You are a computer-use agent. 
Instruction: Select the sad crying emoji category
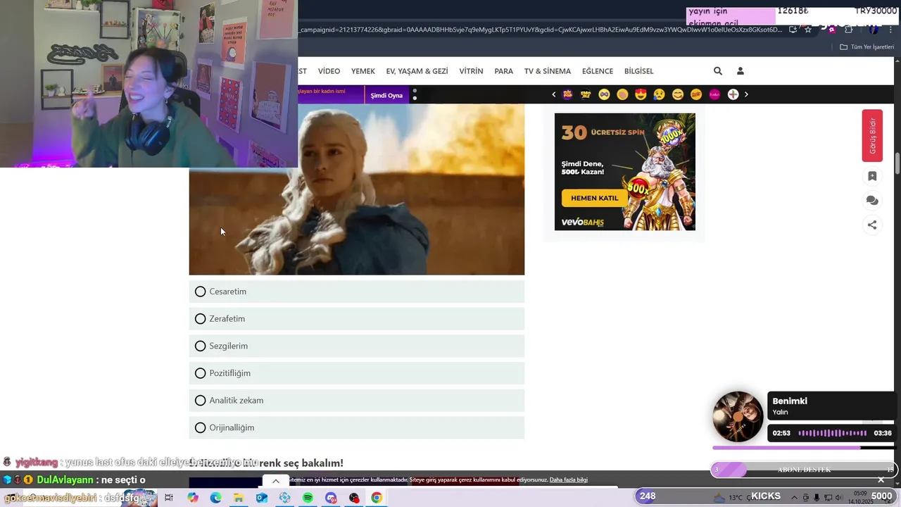click(x=659, y=94)
